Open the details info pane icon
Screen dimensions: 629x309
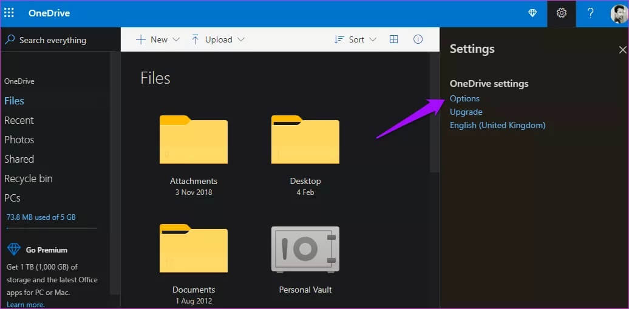tap(418, 39)
